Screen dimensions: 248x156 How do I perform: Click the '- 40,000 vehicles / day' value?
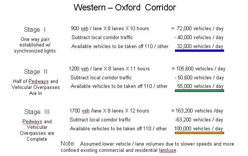pos(199,38)
